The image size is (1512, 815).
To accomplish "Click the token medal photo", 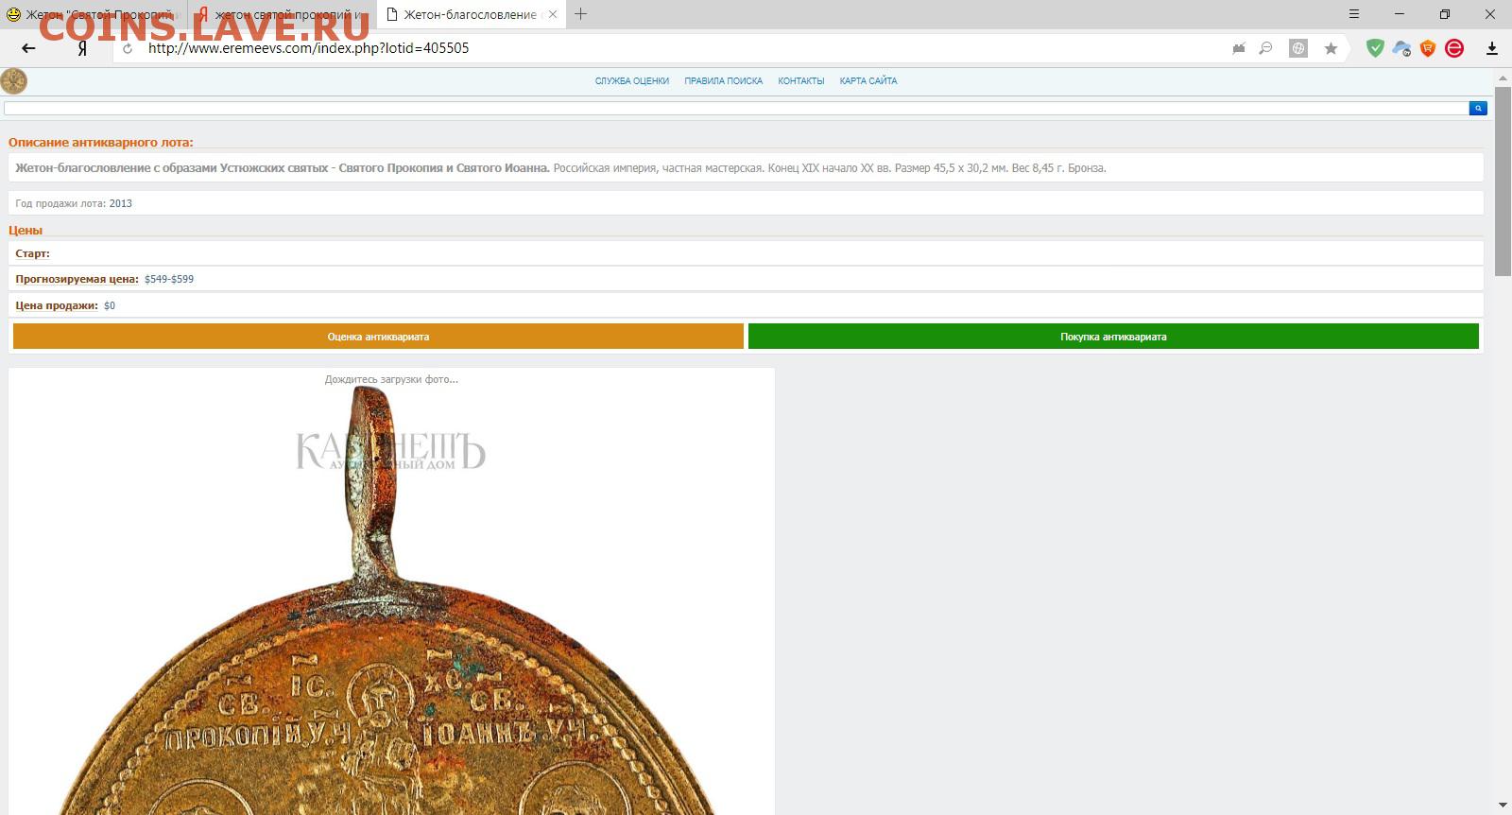I will pyautogui.click(x=391, y=601).
